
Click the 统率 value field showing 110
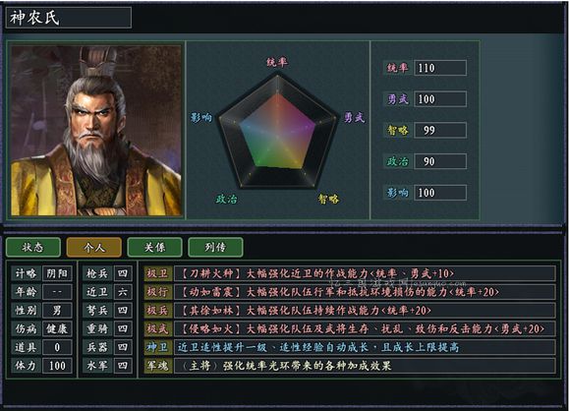click(440, 68)
